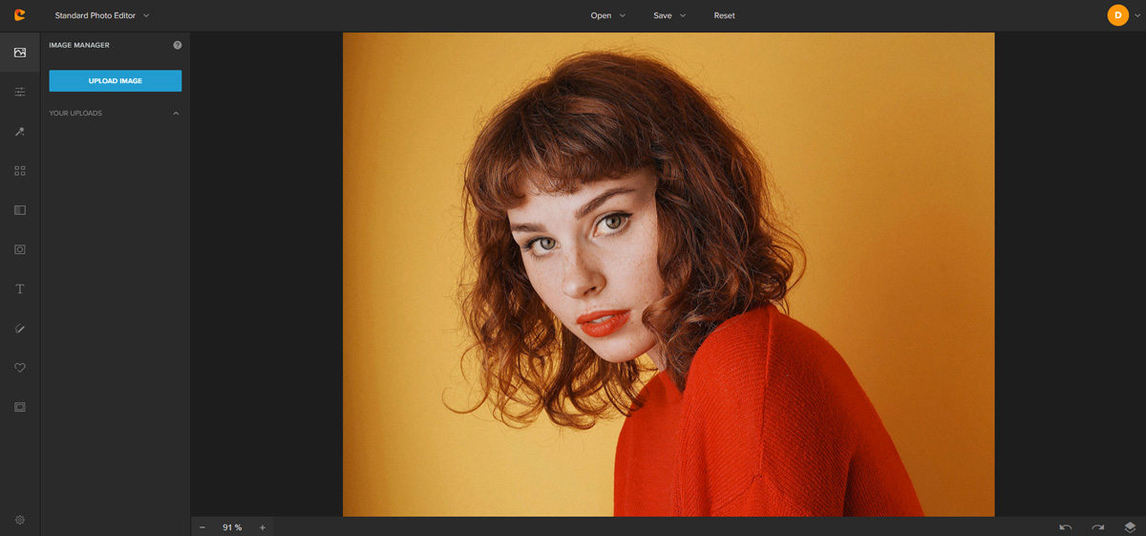Select the magic wand touch-up tool
The height and width of the screenshot is (536, 1146).
click(19, 132)
